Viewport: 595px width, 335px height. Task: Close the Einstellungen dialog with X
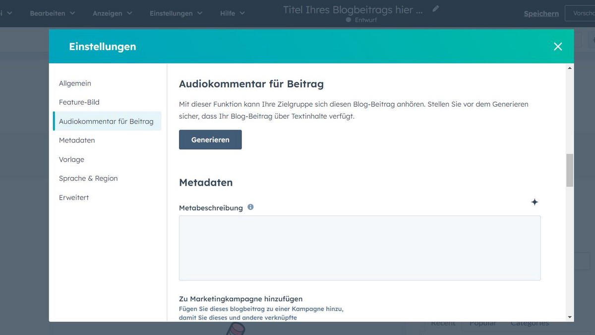(x=558, y=46)
